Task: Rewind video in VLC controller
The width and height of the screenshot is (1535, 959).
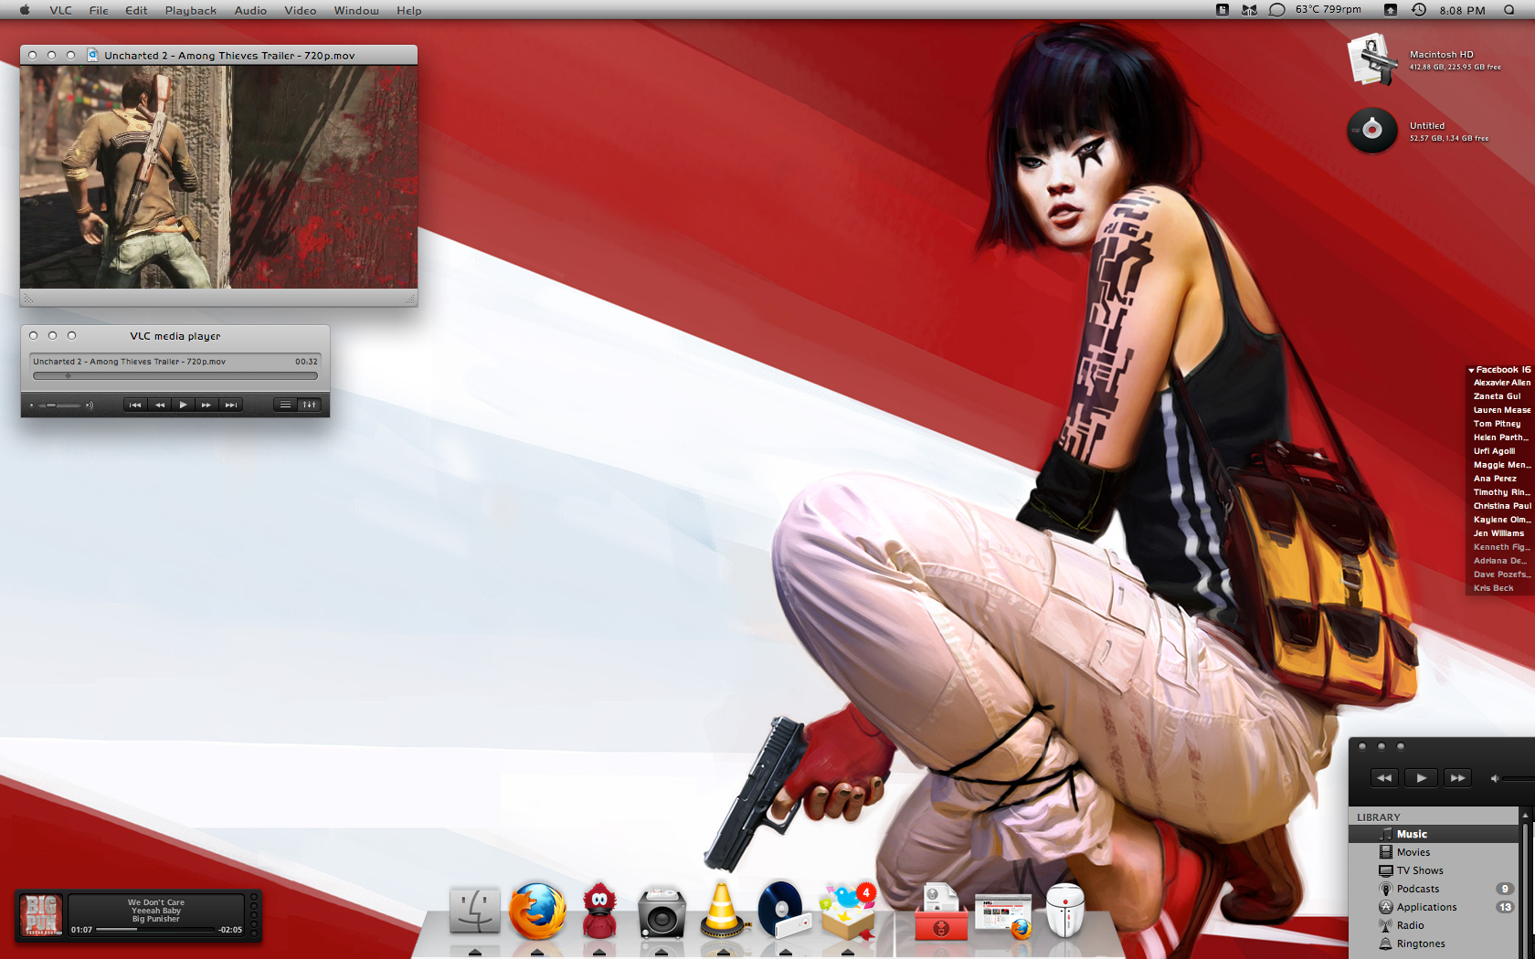Action: point(159,405)
